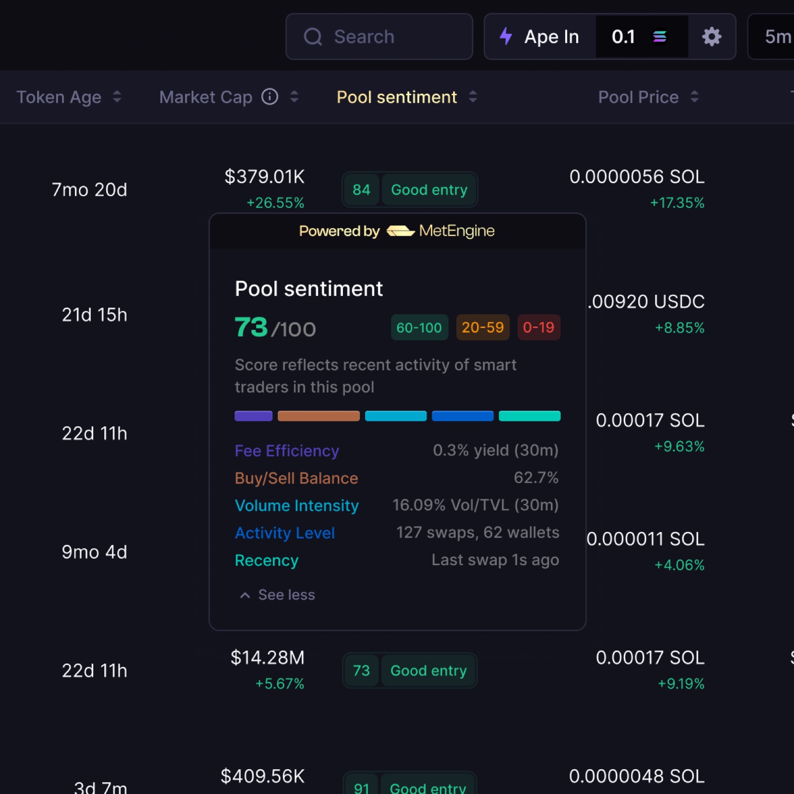Open the Ape In settings gear

tap(711, 37)
